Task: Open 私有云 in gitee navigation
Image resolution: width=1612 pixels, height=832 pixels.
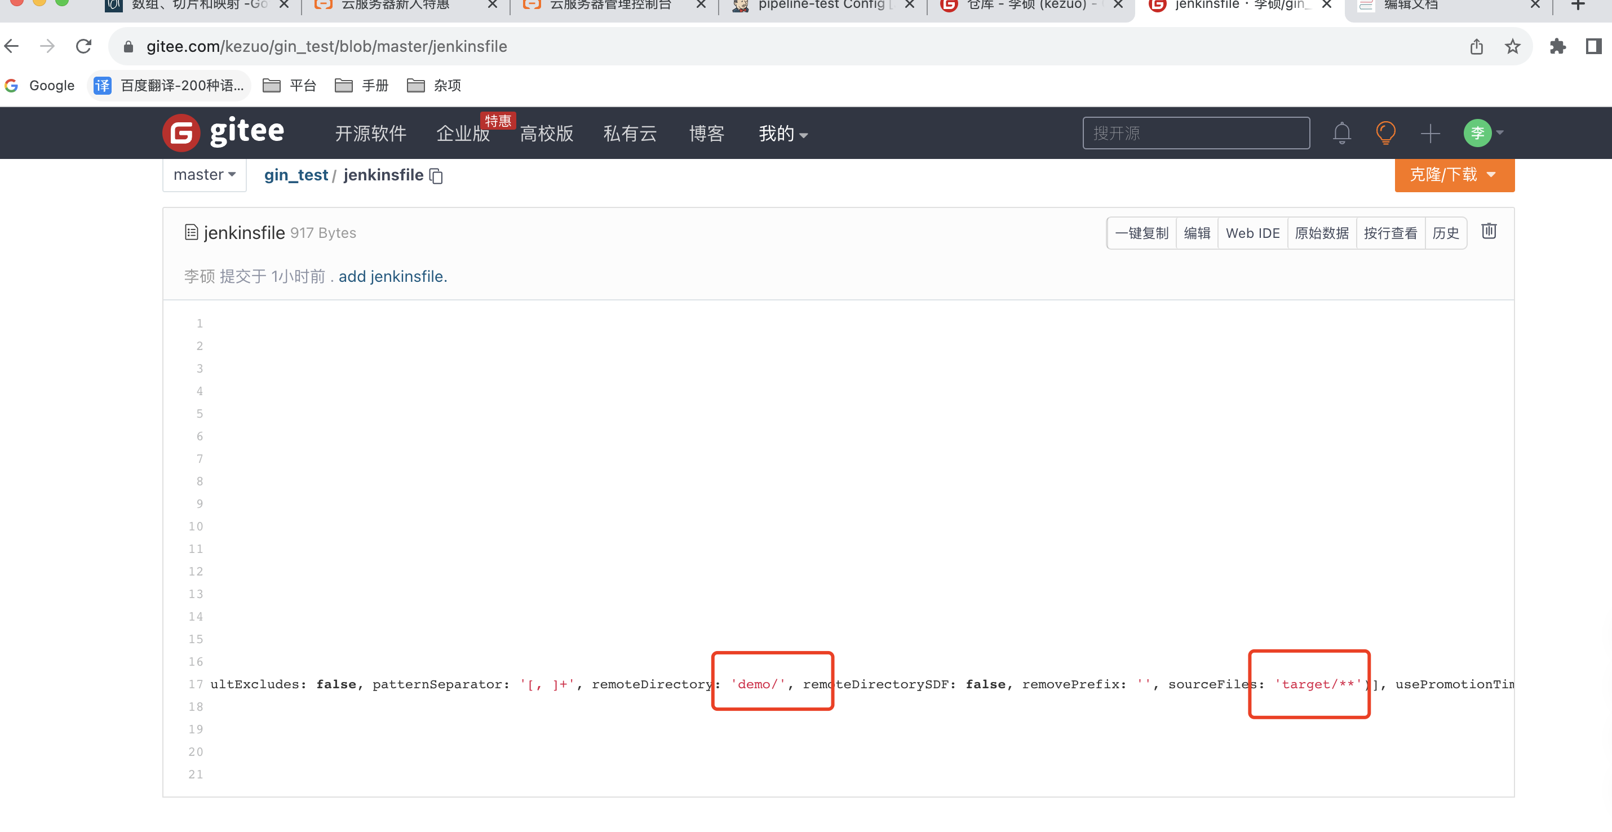Action: point(630,134)
